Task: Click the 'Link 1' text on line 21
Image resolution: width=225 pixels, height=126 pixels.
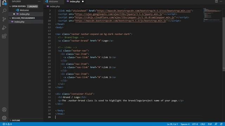Action: pos(107,57)
